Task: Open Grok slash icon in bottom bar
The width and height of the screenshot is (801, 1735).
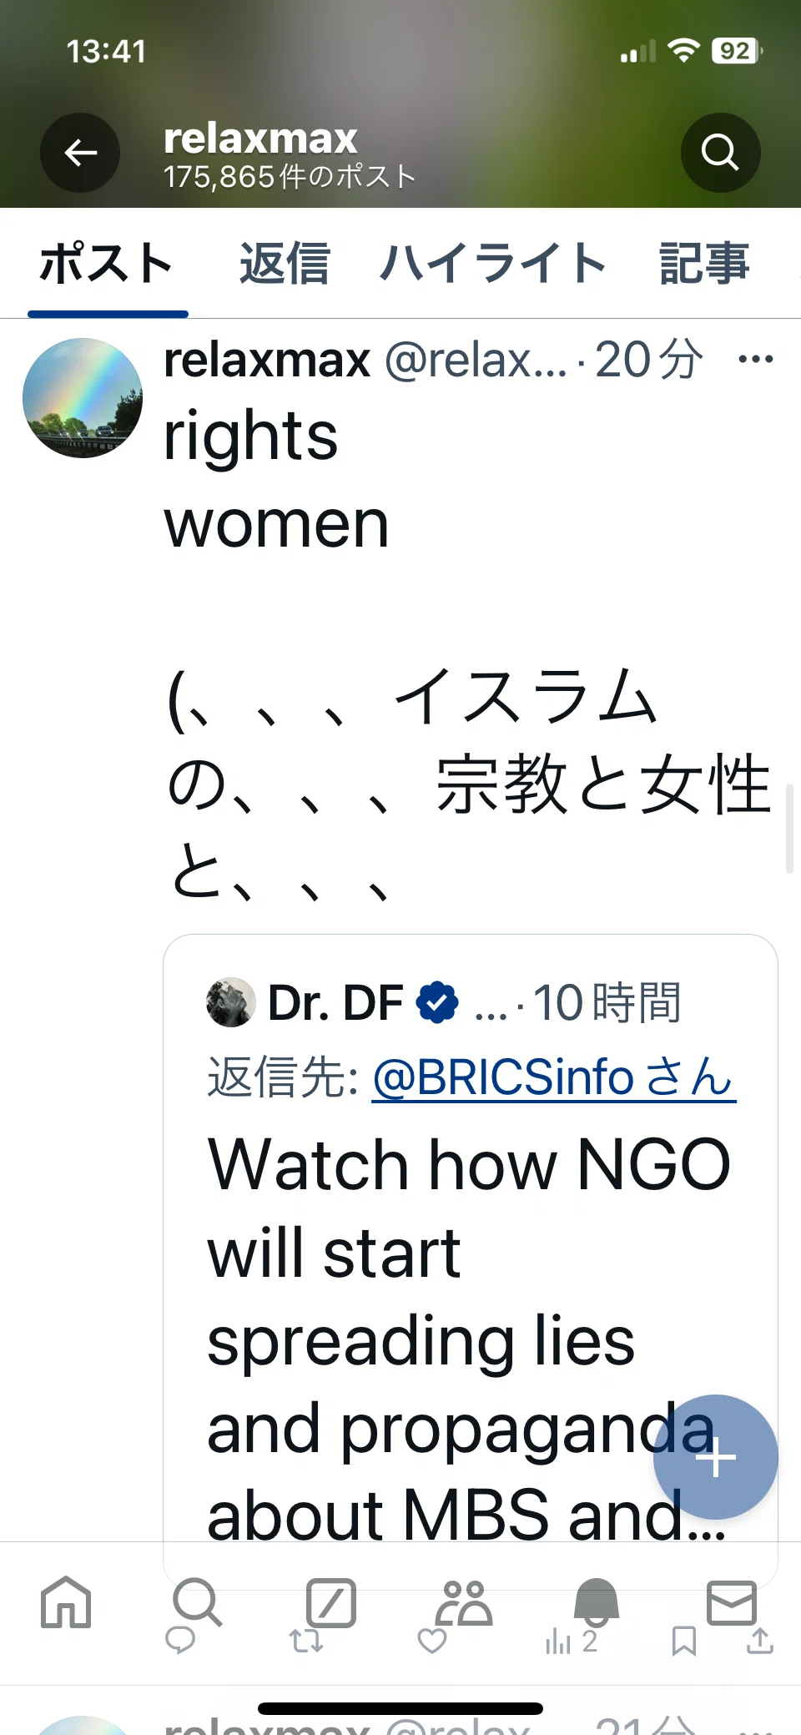Action: (x=330, y=1601)
